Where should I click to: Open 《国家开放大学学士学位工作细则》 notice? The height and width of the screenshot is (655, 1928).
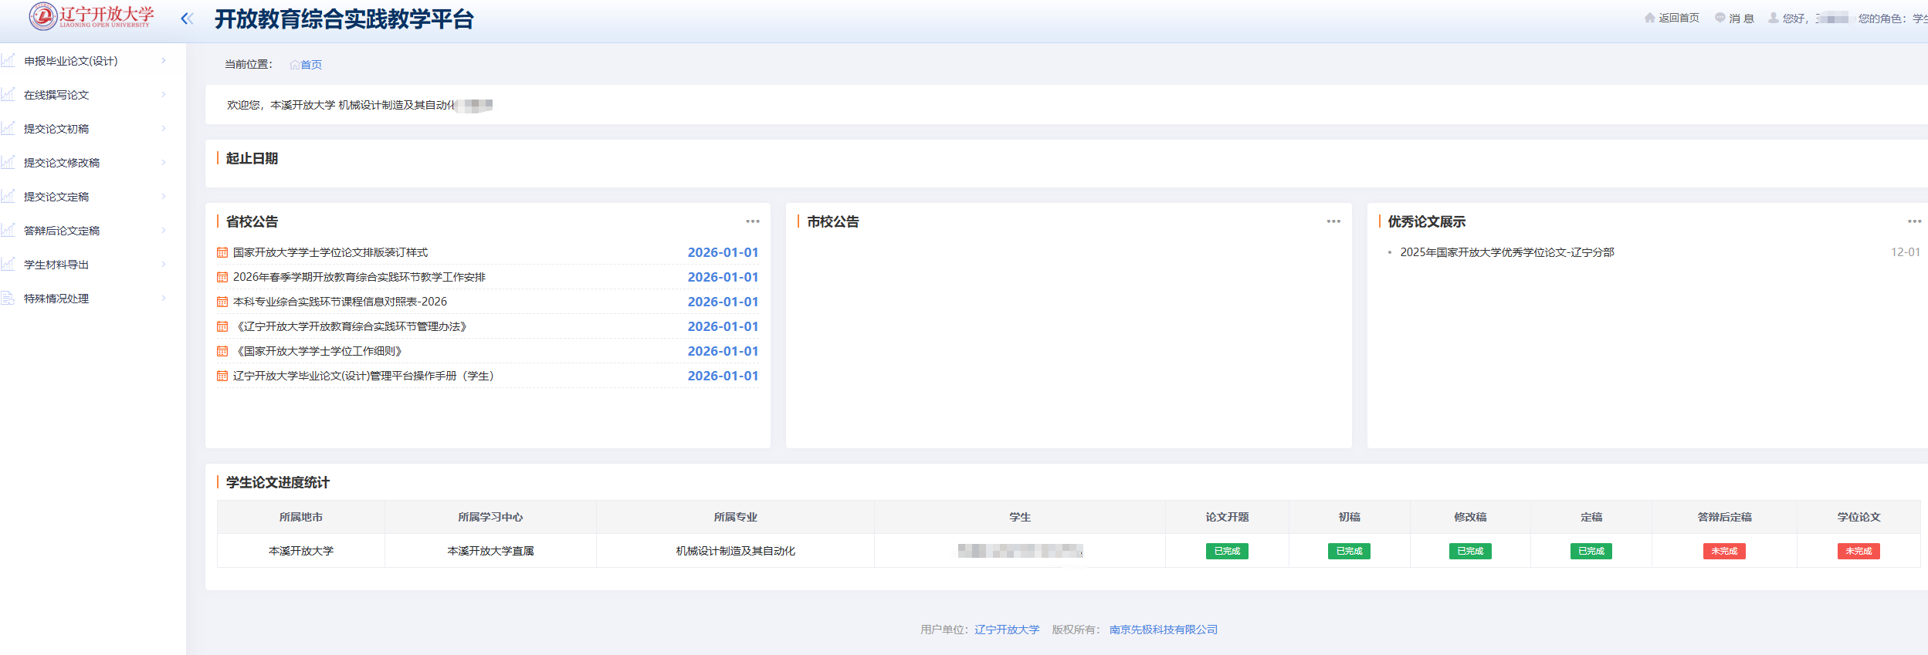coord(317,351)
